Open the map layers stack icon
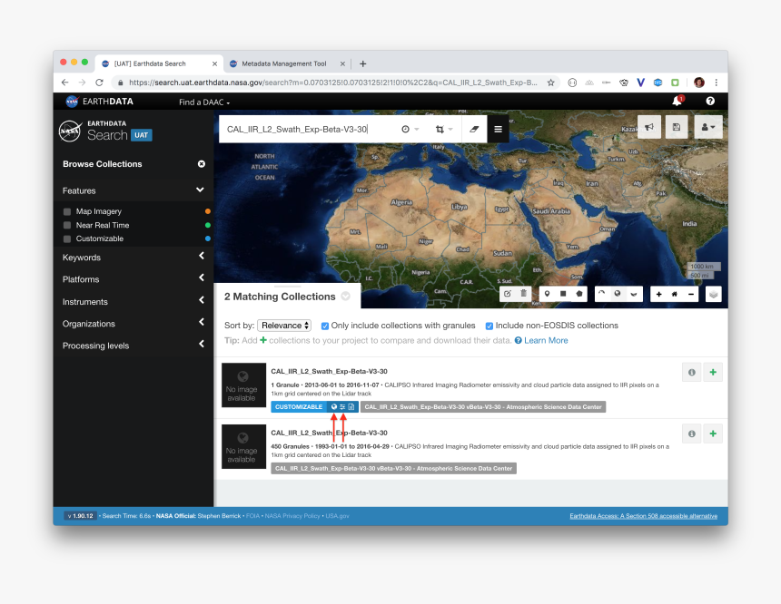 coord(714,294)
